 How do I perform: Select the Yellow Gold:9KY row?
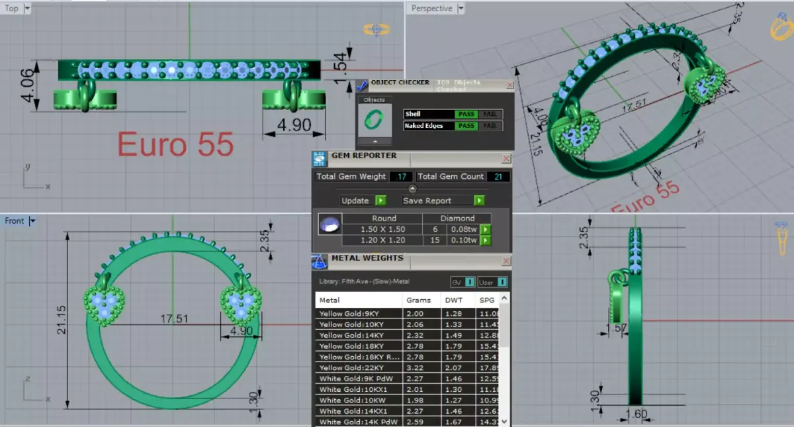[x=407, y=313]
